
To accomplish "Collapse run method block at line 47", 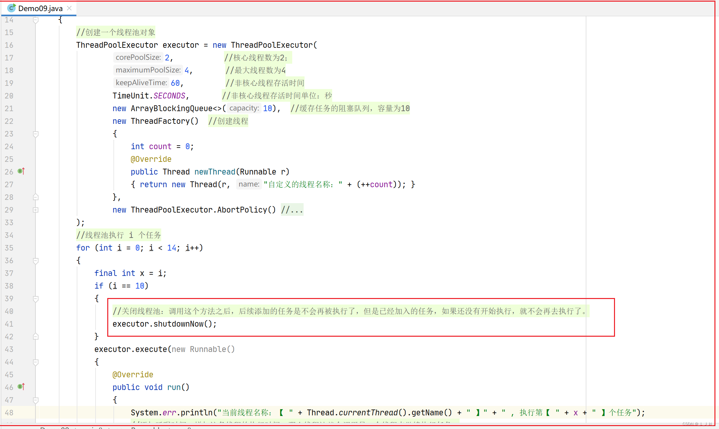I will pyautogui.click(x=36, y=400).
